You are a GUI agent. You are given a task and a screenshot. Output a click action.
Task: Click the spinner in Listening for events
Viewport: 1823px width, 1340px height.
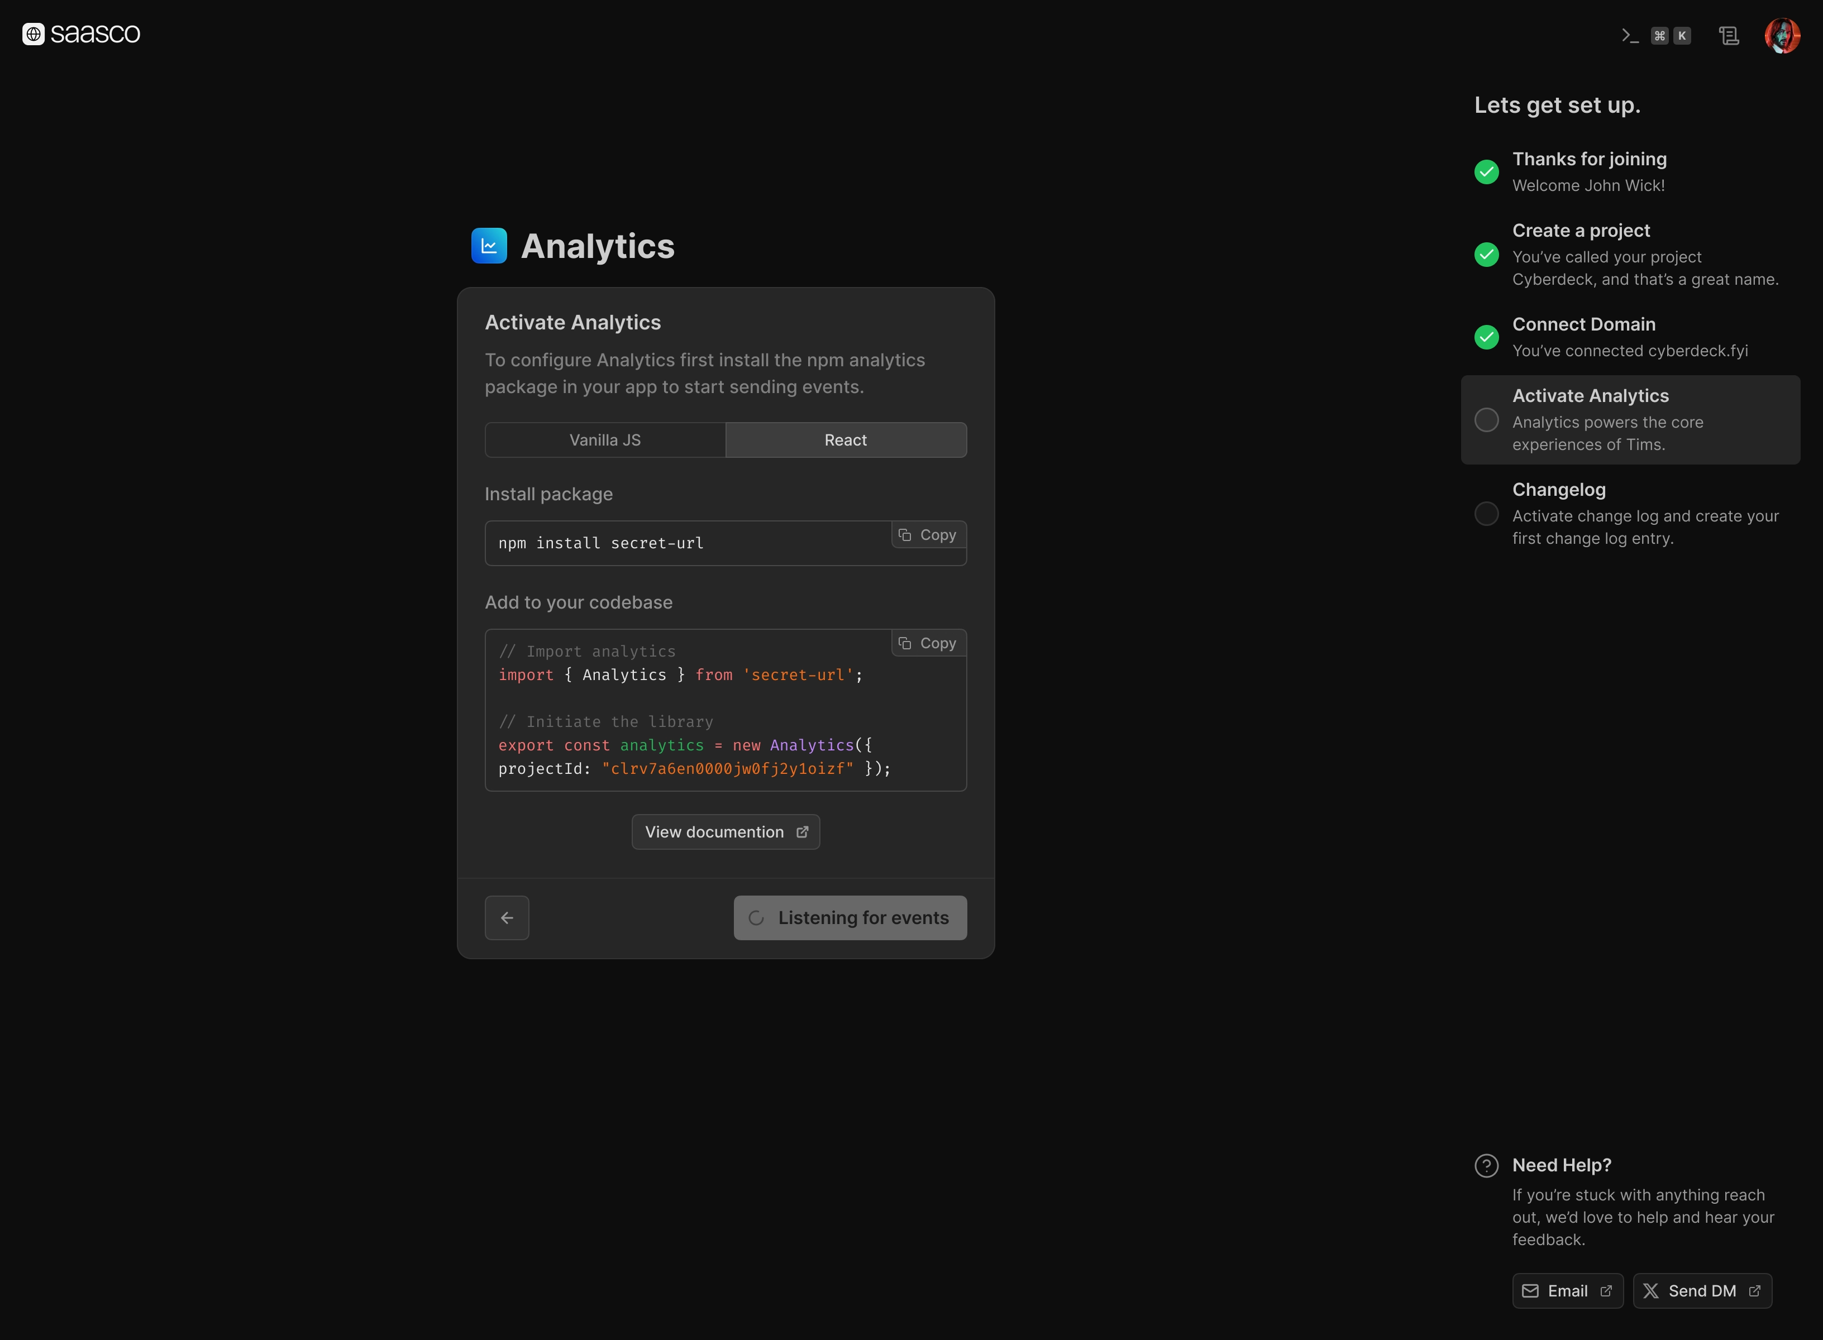click(756, 918)
